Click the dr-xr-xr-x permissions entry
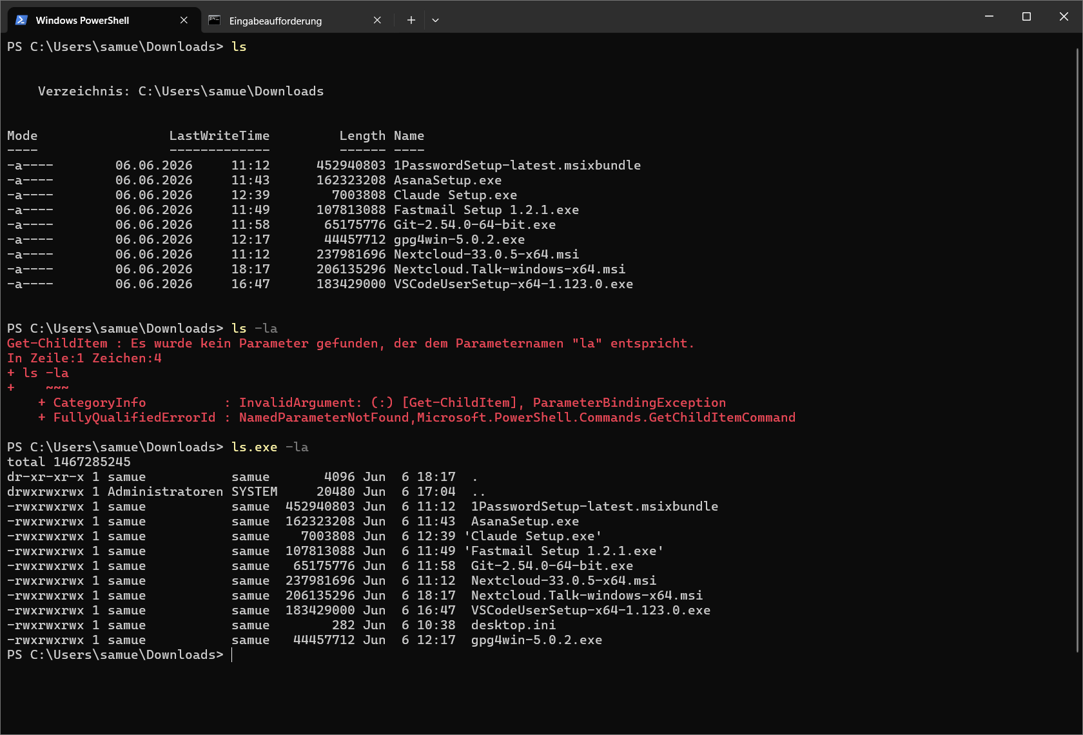Image resolution: width=1083 pixels, height=735 pixels. click(45, 476)
